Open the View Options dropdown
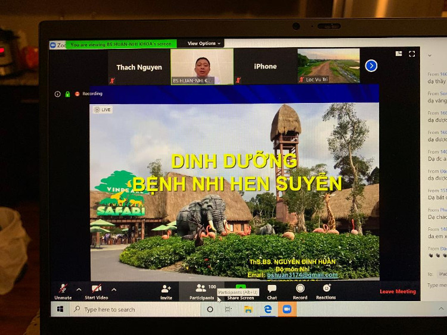This screenshot has height=335, width=447. click(204, 43)
